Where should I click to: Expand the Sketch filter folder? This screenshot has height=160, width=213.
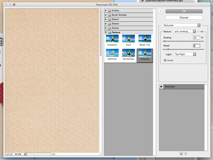(x=106, y=24)
